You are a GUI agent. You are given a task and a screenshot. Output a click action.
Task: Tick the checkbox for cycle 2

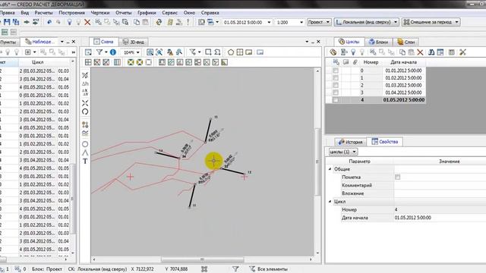point(336,85)
